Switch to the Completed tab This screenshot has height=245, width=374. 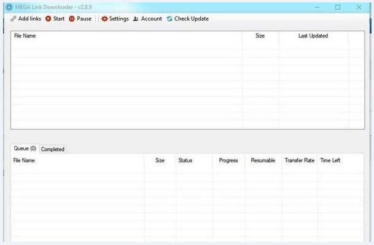[x=53, y=149]
